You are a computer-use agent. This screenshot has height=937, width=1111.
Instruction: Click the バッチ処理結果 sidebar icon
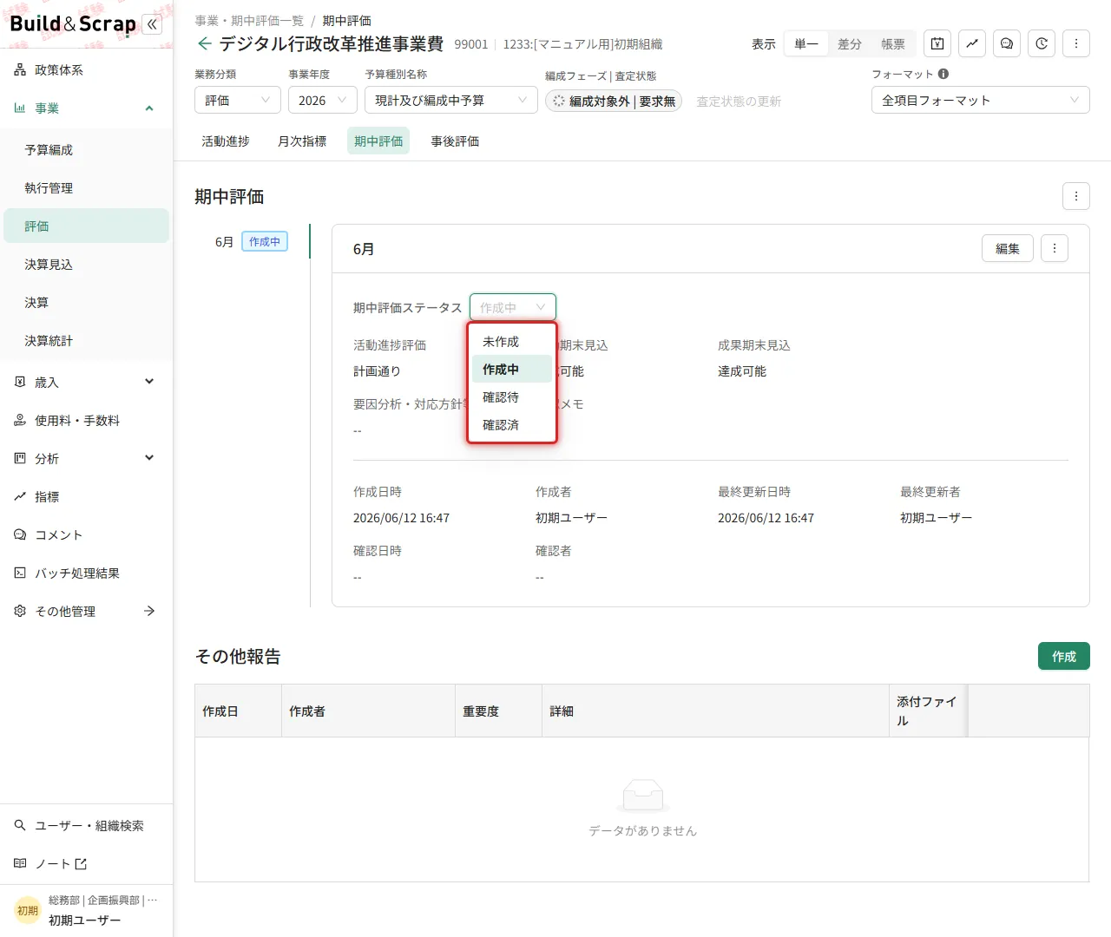(x=20, y=573)
